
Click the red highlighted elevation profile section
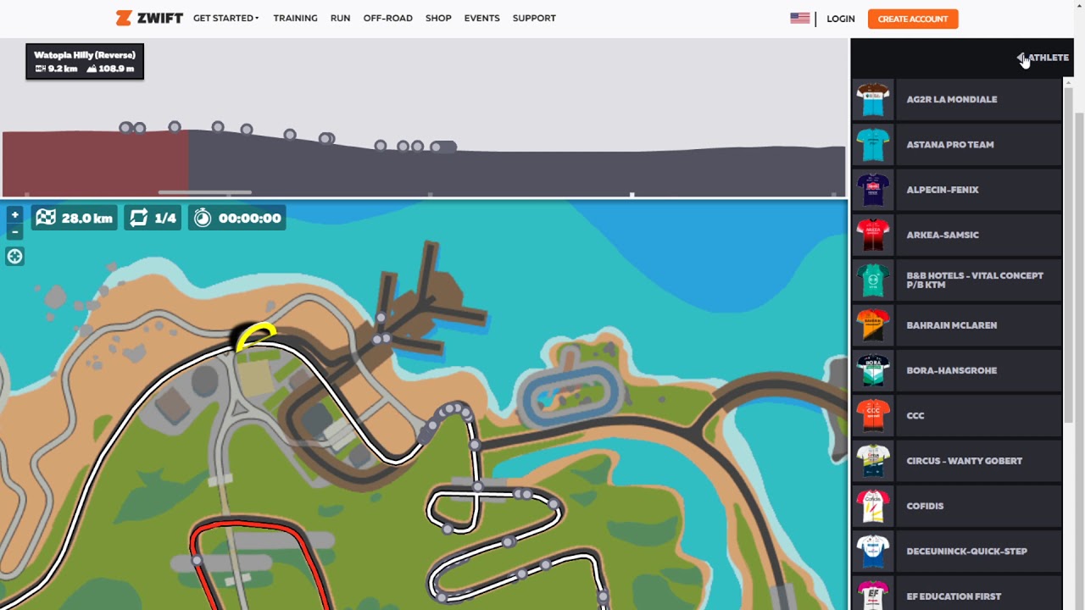point(95,164)
